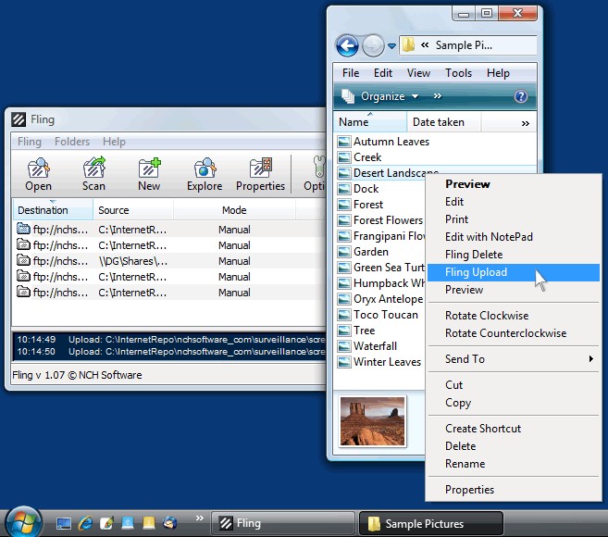Image resolution: width=608 pixels, height=537 pixels.
Task: Open the Help menu in Fling window
Action: click(x=114, y=142)
